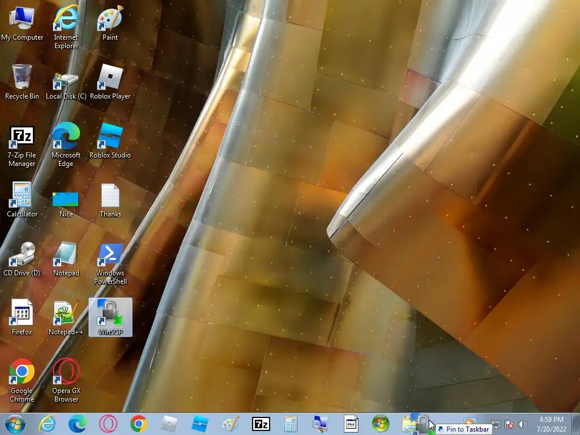Viewport: 580px width, 435px height.
Task: Open the Firefox-page taskbar icon
Action: tap(351, 424)
